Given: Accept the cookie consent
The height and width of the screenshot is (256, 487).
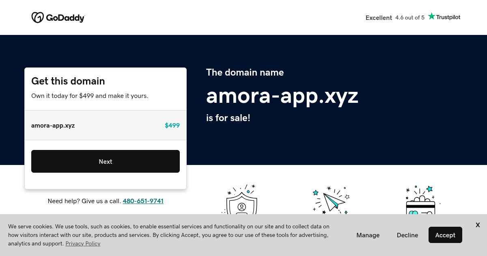Looking at the screenshot, I should [445, 235].
